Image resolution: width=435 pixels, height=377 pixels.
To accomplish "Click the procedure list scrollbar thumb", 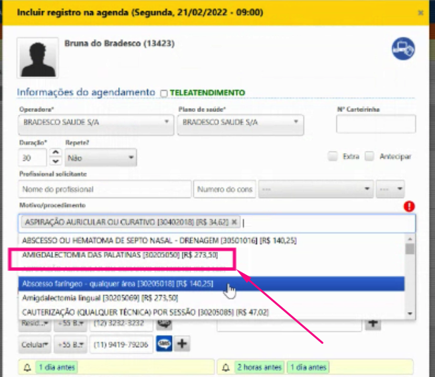I will (410, 249).
